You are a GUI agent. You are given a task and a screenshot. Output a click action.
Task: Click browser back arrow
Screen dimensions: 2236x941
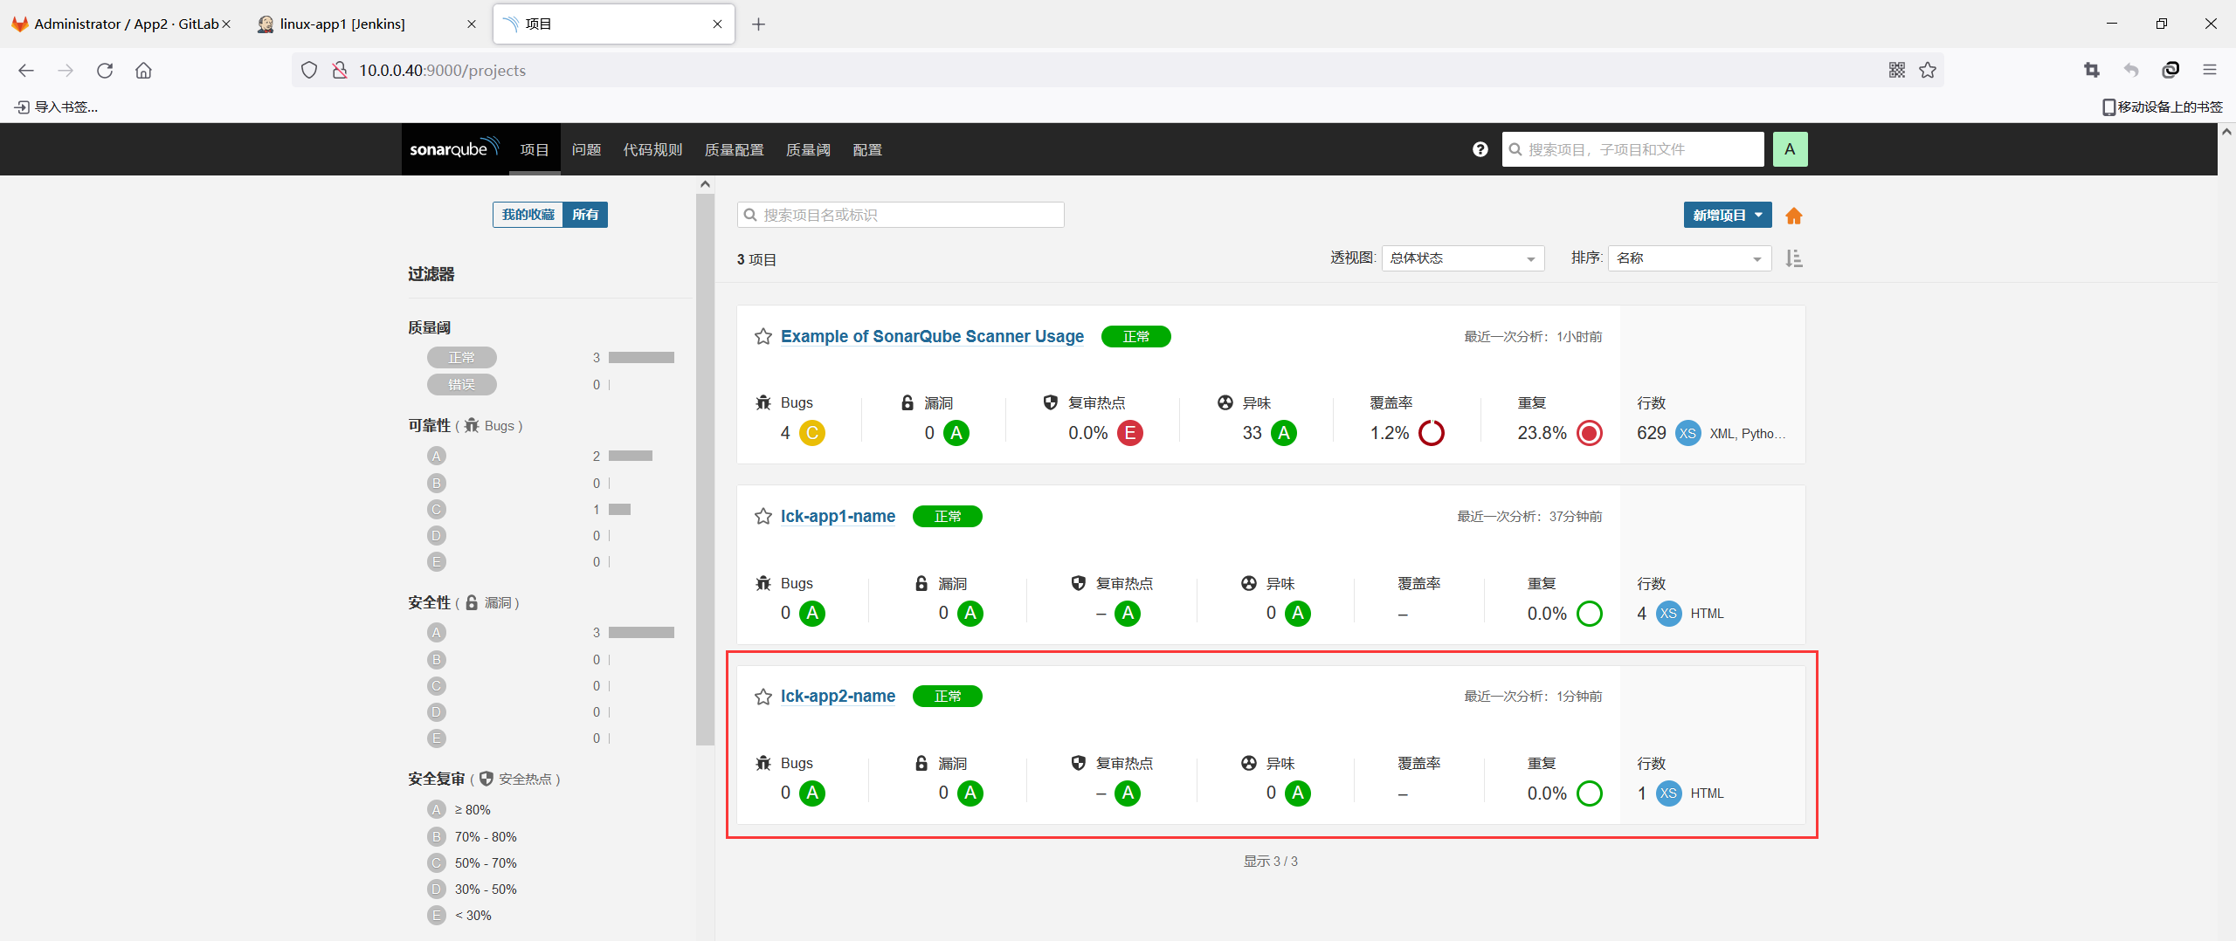(26, 71)
